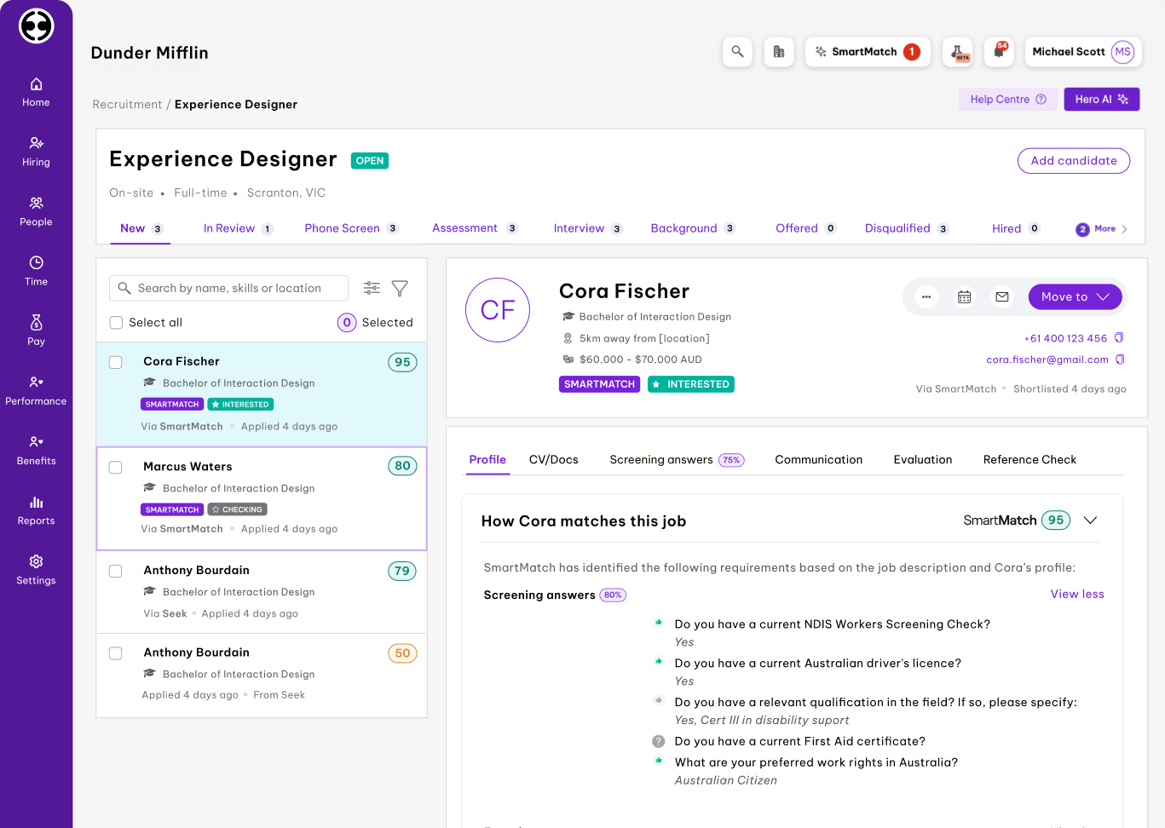The image size is (1165, 828).
Task: Click the Add candidate button
Action: (1073, 161)
